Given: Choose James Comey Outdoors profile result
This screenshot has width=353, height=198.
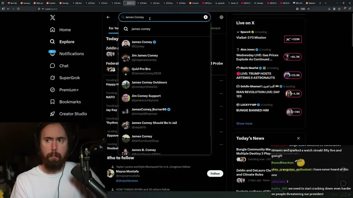Looking at the screenshot, I should click(165, 84).
